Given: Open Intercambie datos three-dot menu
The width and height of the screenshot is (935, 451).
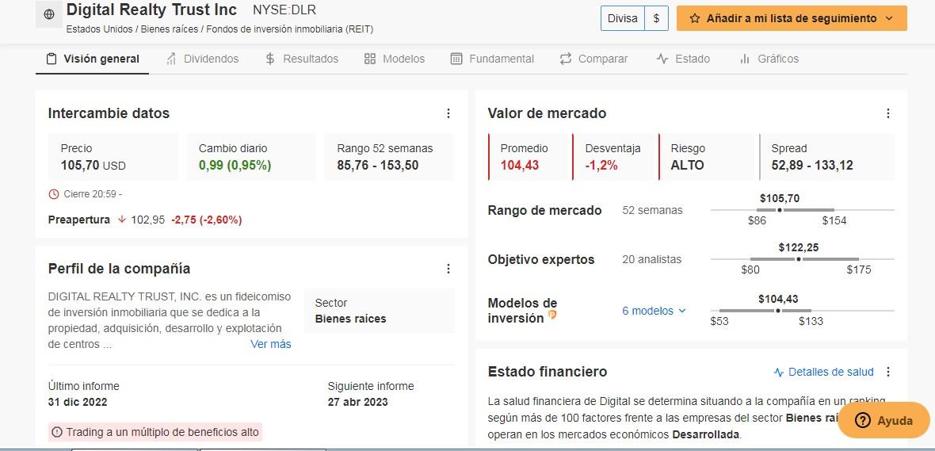Looking at the screenshot, I should (448, 113).
